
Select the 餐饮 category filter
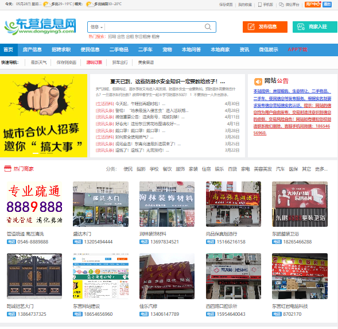[x=167, y=169]
